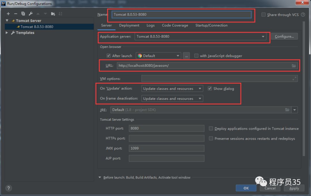
Task: Move configuration down arrow icon
Action: (45, 14)
